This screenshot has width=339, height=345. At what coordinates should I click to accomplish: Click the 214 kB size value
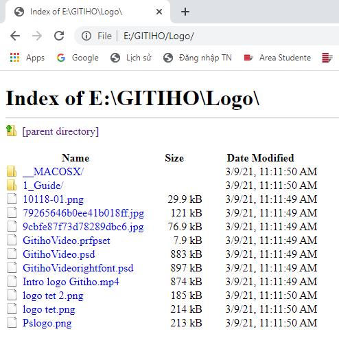187,309
